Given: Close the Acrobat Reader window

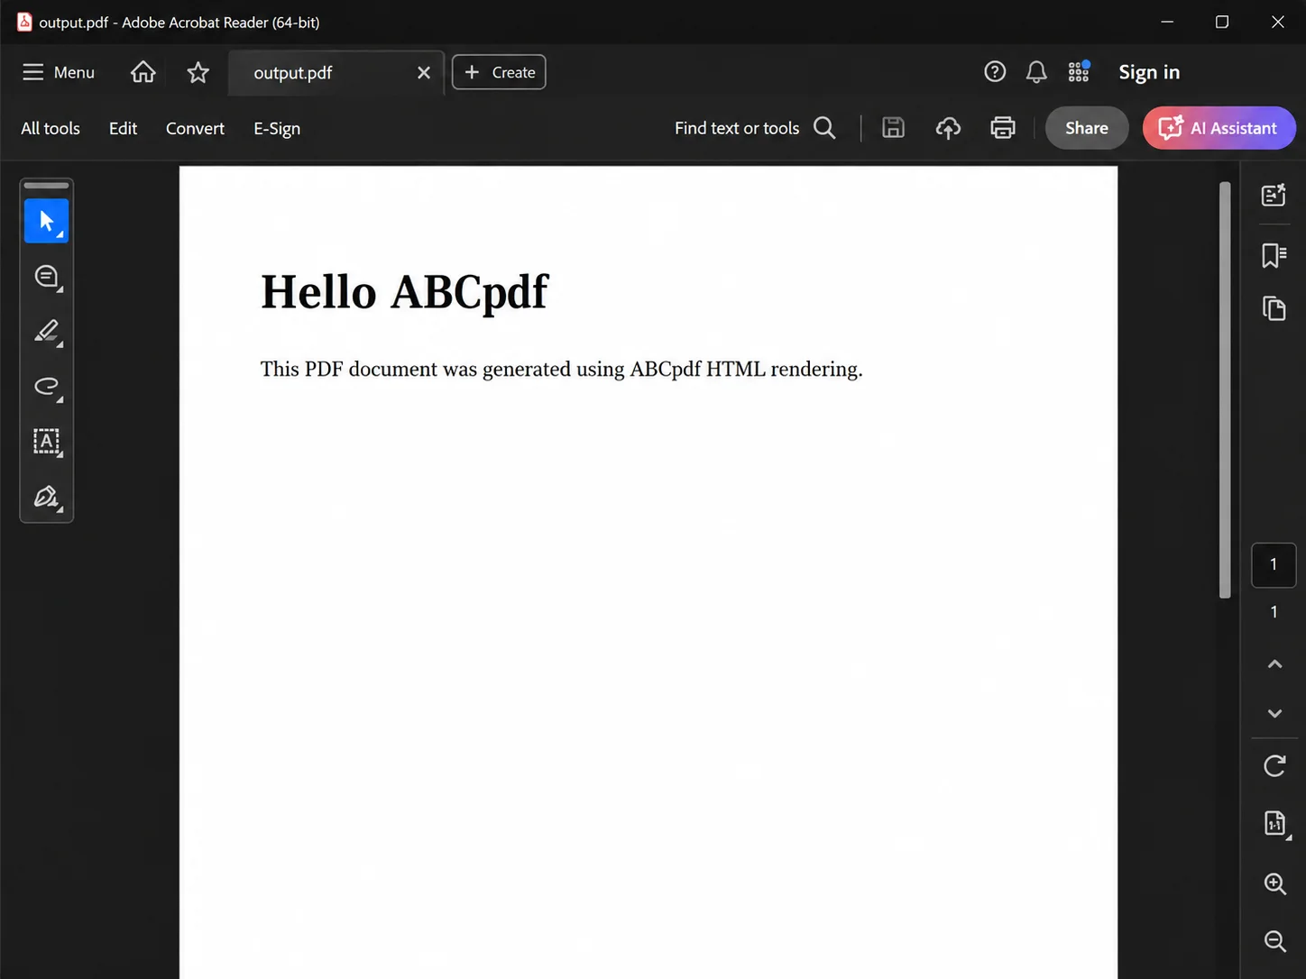Looking at the screenshot, I should (x=1278, y=22).
